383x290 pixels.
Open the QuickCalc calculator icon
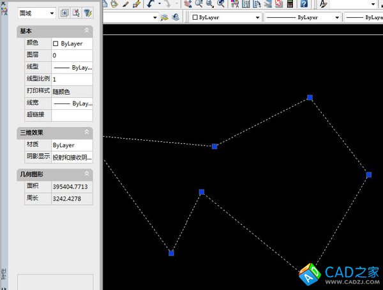pyautogui.click(x=290, y=3)
